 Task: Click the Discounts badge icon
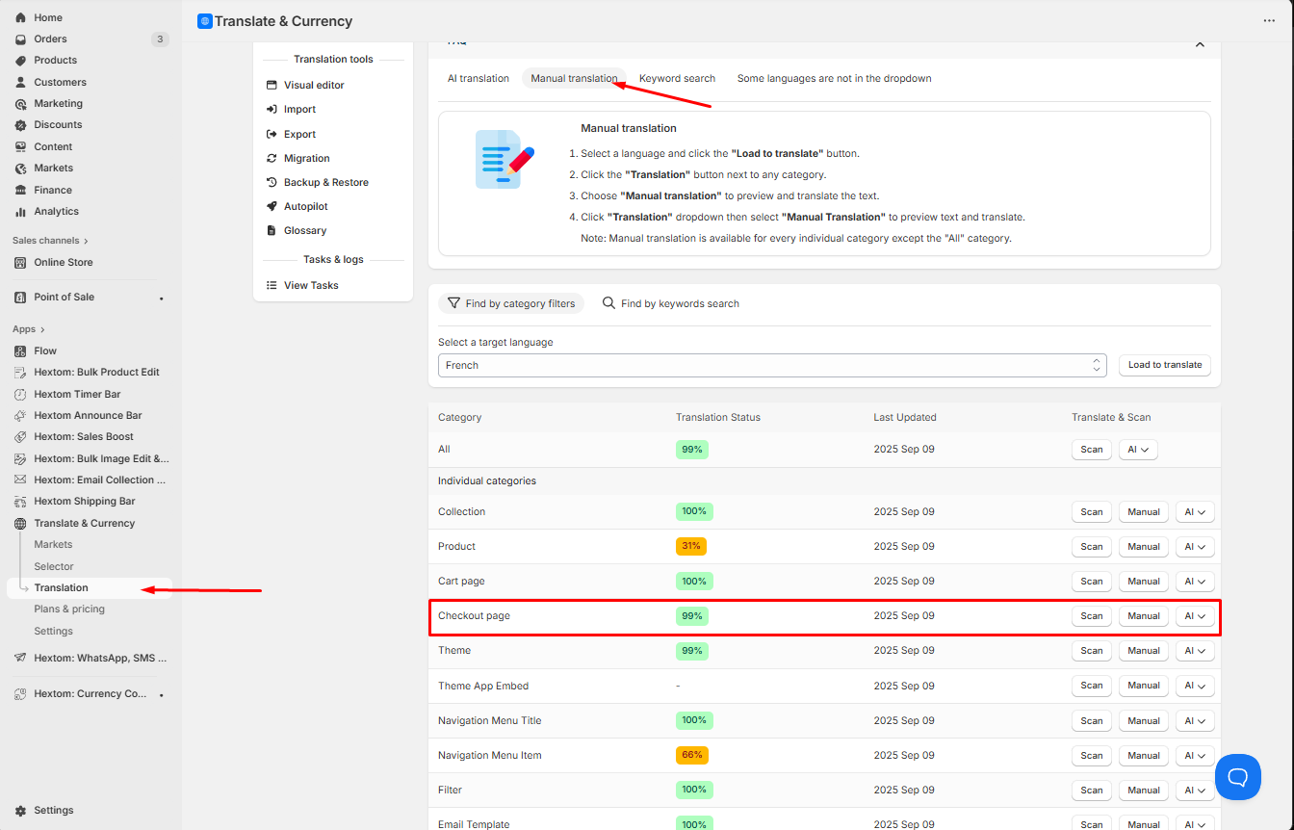tap(21, 125)
